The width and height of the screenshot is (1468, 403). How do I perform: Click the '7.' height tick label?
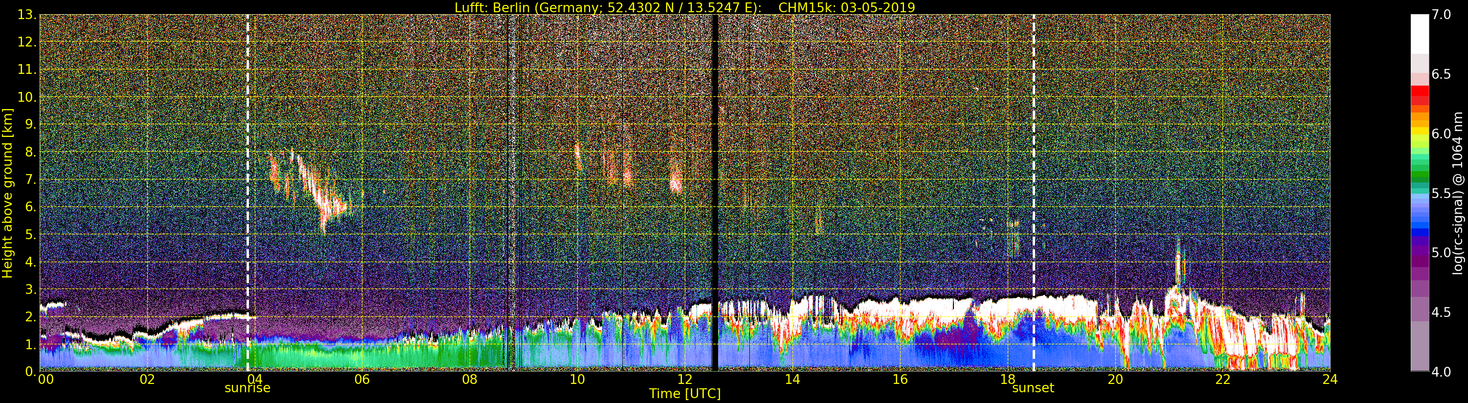[x=31, y=179]
